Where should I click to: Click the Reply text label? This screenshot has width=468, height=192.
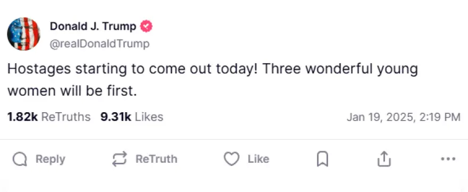pos(50,159)
